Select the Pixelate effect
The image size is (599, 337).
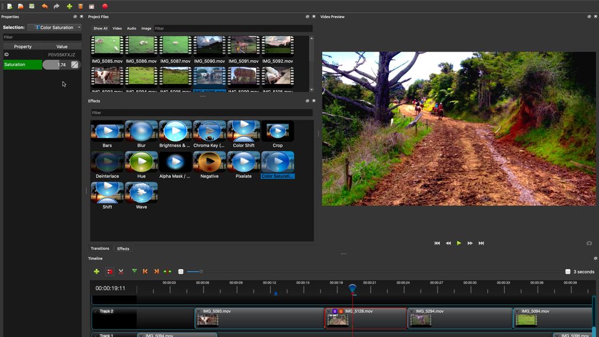243,162
